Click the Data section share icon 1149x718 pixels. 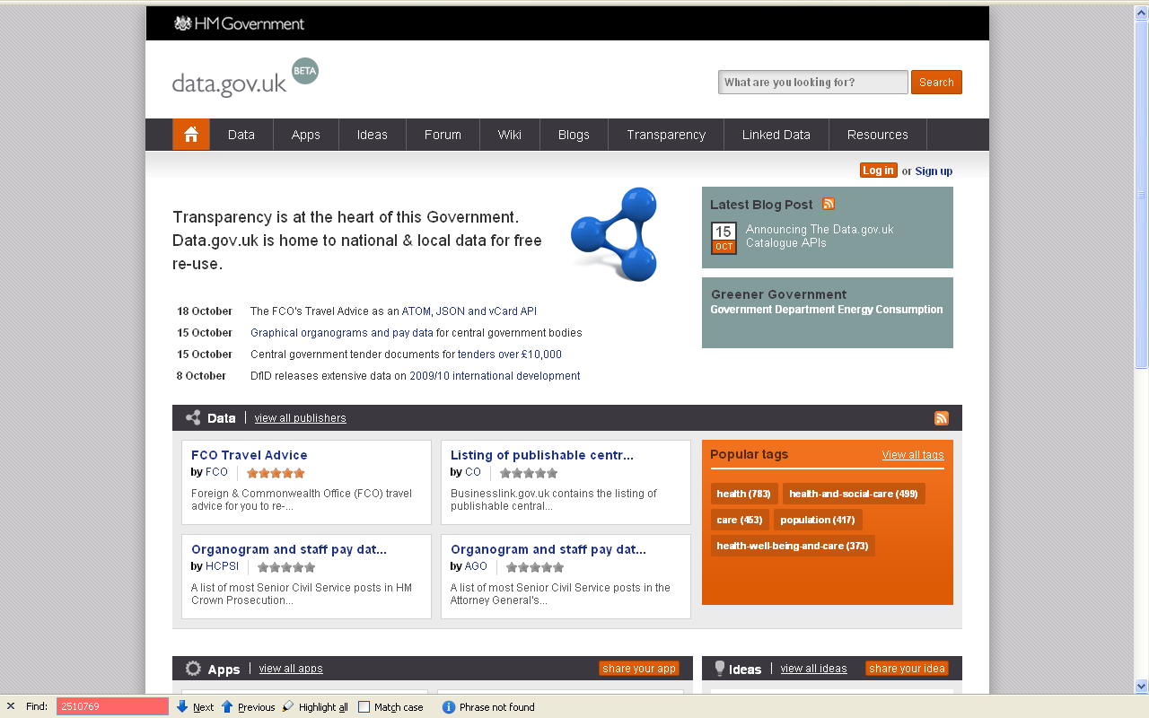[193, 418]
